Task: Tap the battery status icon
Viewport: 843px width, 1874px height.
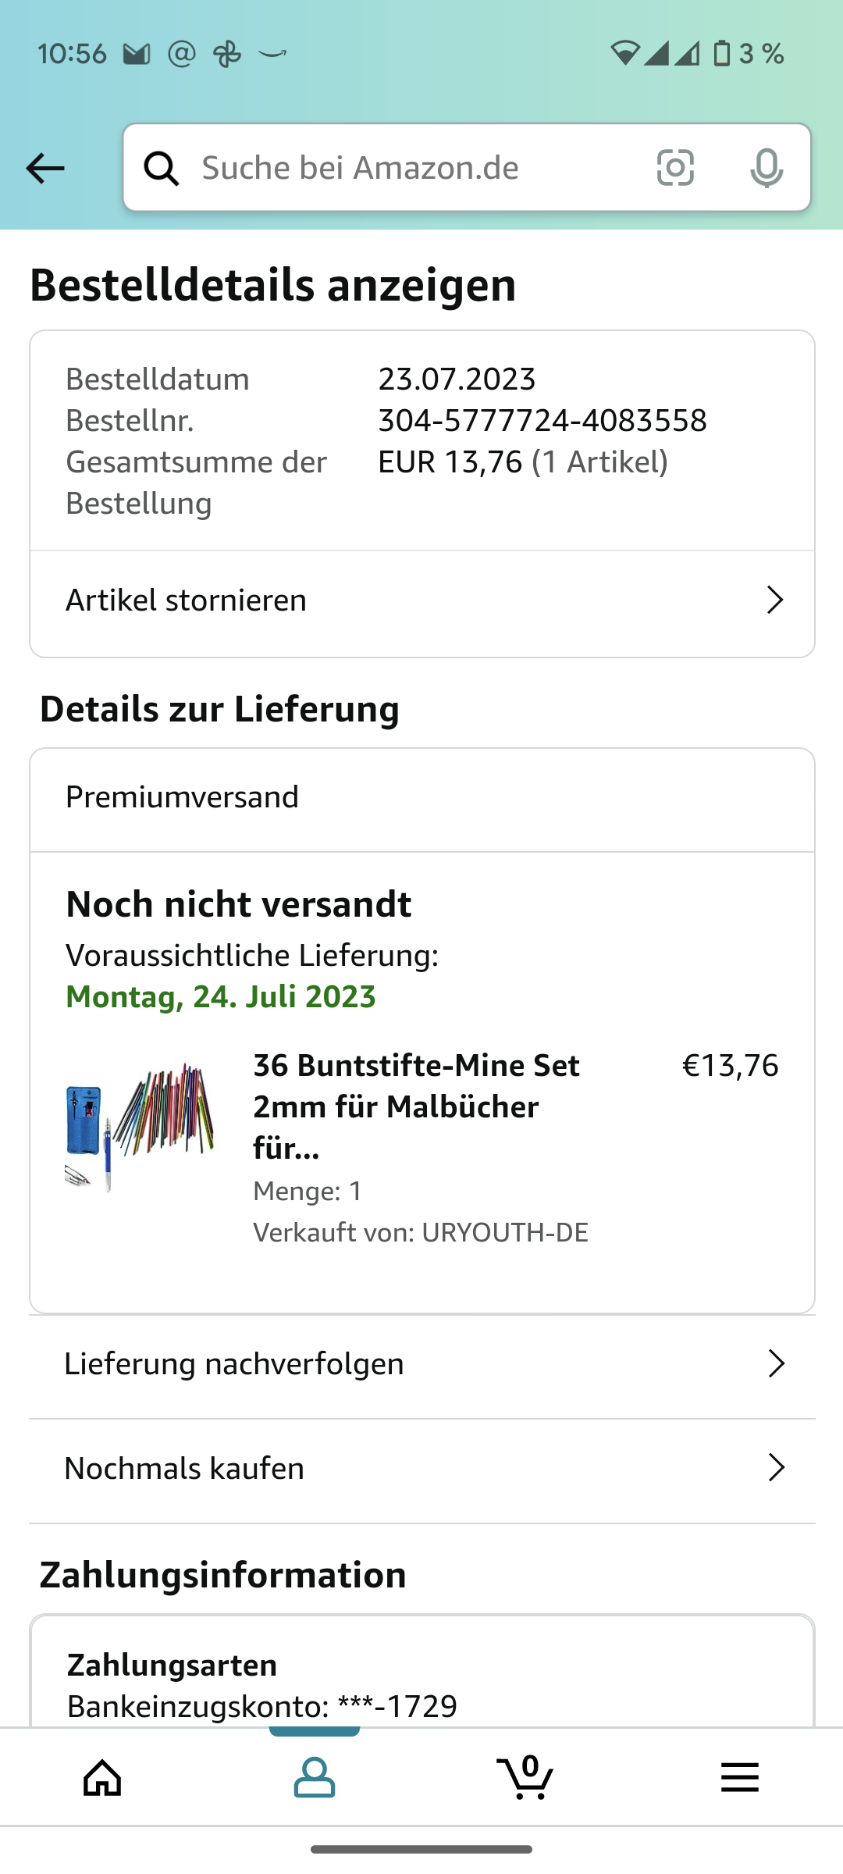Action: [x=722, y=54]
